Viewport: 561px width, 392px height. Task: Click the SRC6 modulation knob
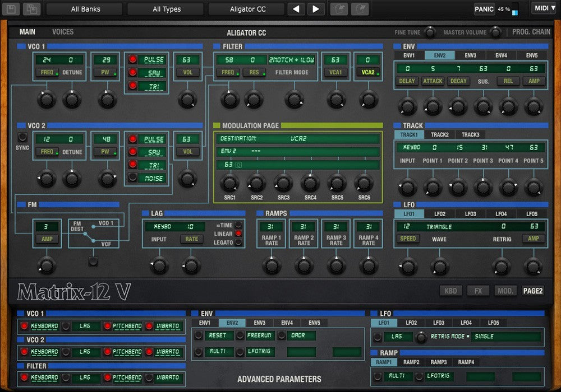coord(364,183)
